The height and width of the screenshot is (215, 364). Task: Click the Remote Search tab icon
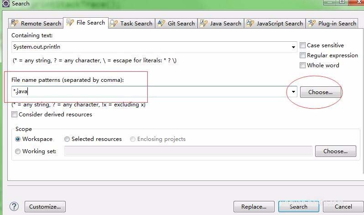(x=15, y=23)
